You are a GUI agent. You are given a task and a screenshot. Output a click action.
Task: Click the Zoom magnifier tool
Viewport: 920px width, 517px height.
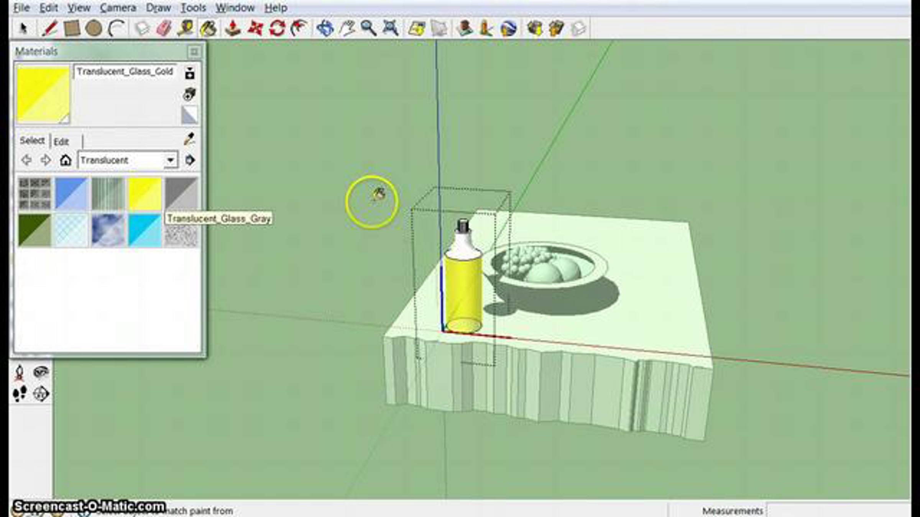pyautogui.click(x=368, y=28)
